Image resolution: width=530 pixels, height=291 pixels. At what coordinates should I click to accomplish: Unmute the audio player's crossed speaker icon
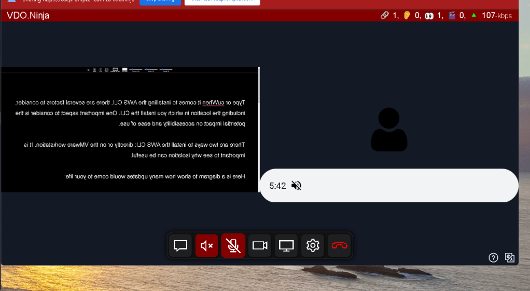click(x=296, y=186)
